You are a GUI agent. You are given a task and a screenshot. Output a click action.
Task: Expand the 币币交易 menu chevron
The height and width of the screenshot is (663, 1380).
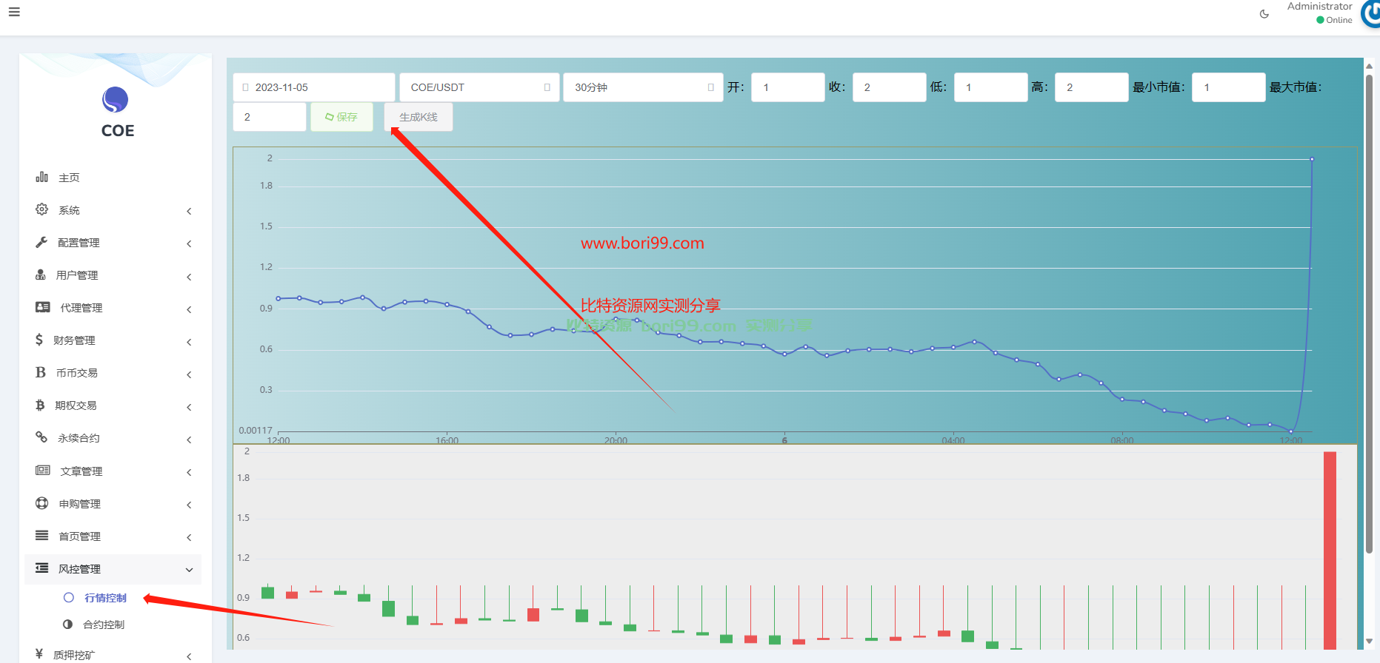coord(190,374)
